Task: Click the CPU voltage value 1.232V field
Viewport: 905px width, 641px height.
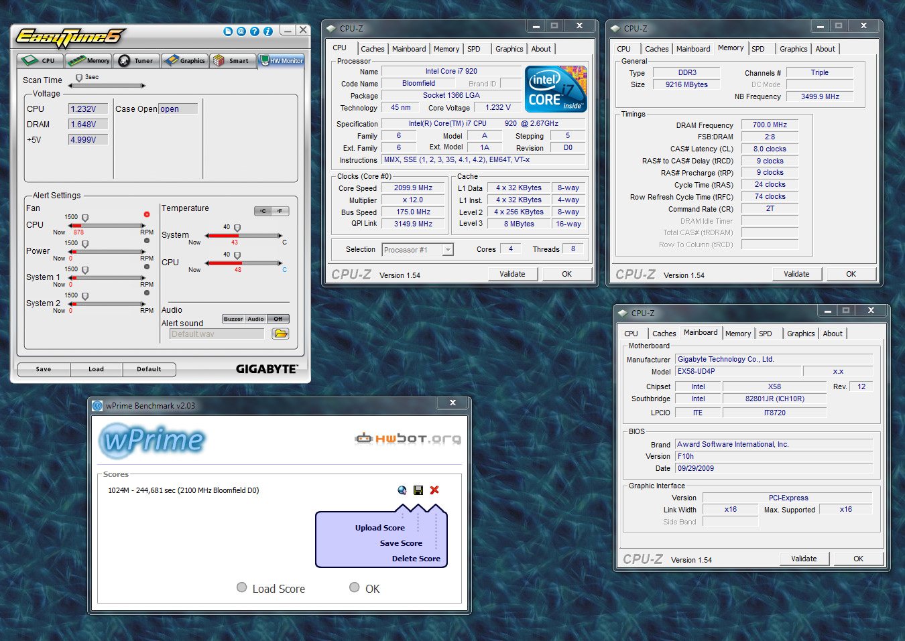Action: click(x=88, y=109)
